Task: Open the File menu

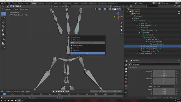Action: [5, 3]
